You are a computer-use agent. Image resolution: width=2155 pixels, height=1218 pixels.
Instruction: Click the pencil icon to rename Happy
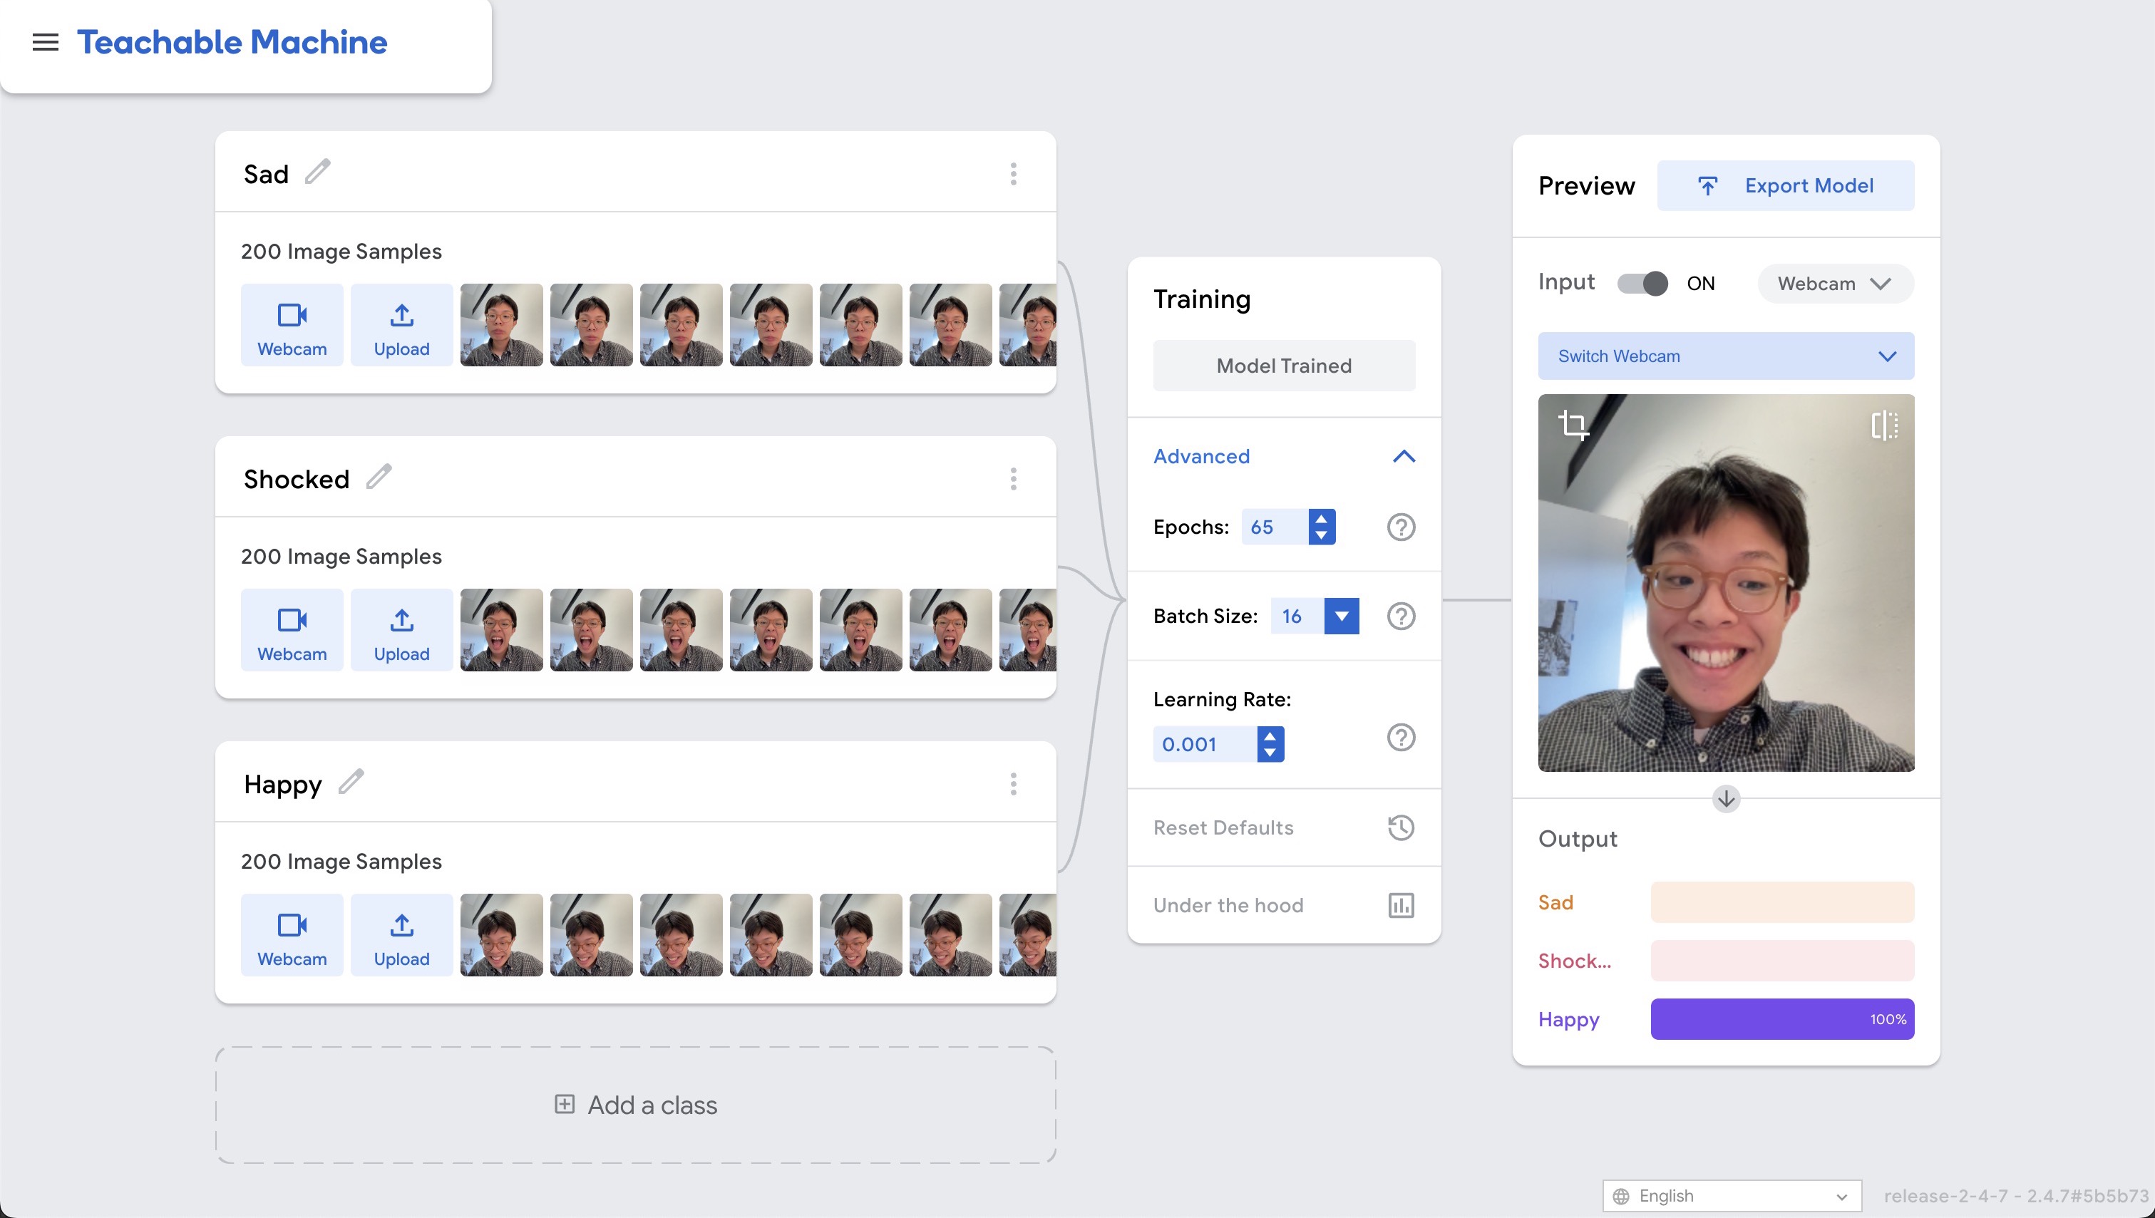(351, 782)
